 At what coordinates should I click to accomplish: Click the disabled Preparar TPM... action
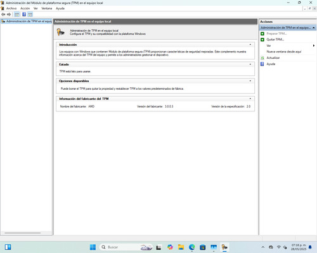[x=276, y=34]
